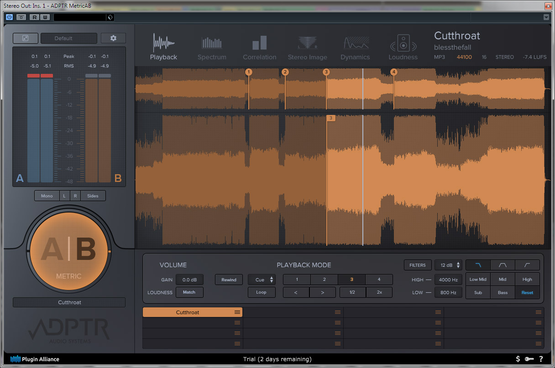Open the host plugin menu arrow at top right

546,17
